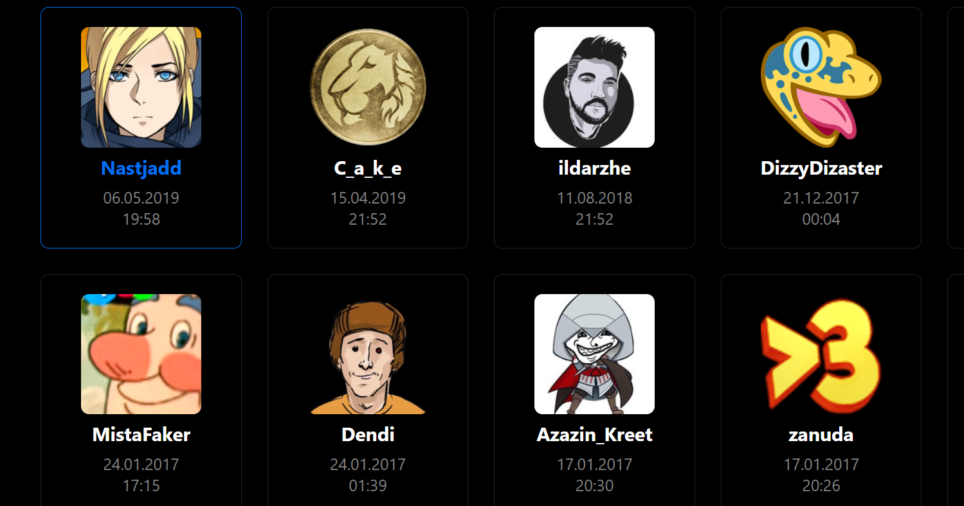Open the Nastjadd username link
Image resolution: width=964 pixels, height=506 pixels.
(x=141, y=168)
